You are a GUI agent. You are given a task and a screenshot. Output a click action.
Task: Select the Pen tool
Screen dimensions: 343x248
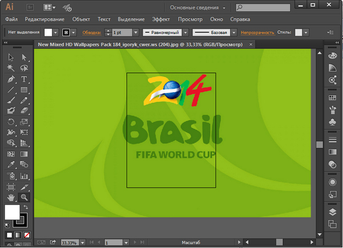11,79
